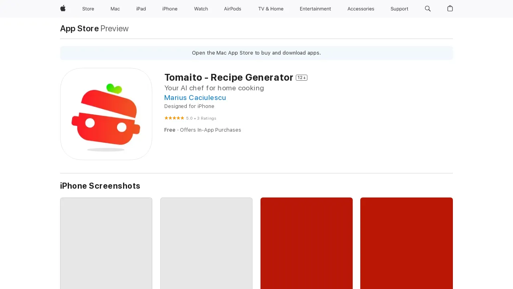Open the Accessories menu item
Image resolution: width=513 pixels, height=289 pixels.
(361, 9)
